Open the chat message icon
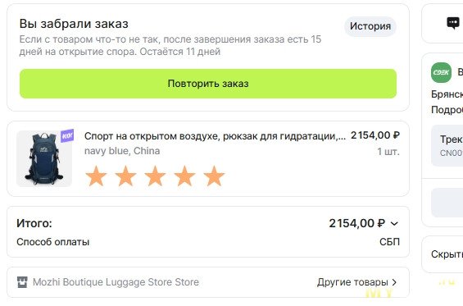 pyautogui.click(x=452, y=23)
